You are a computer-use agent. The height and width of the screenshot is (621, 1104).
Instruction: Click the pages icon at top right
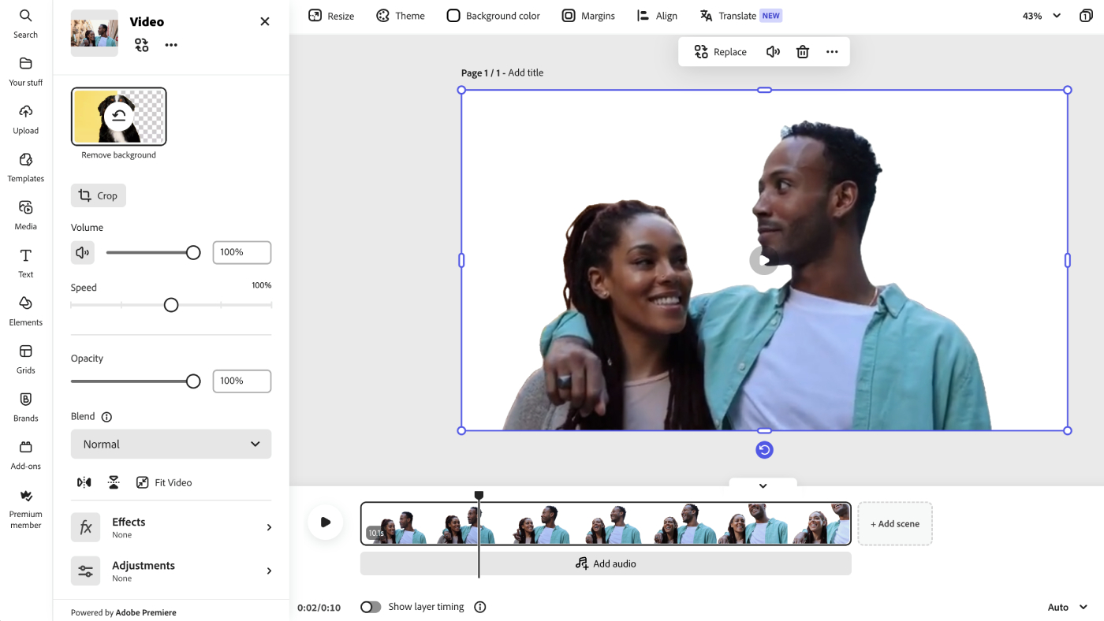[1086, 16]
